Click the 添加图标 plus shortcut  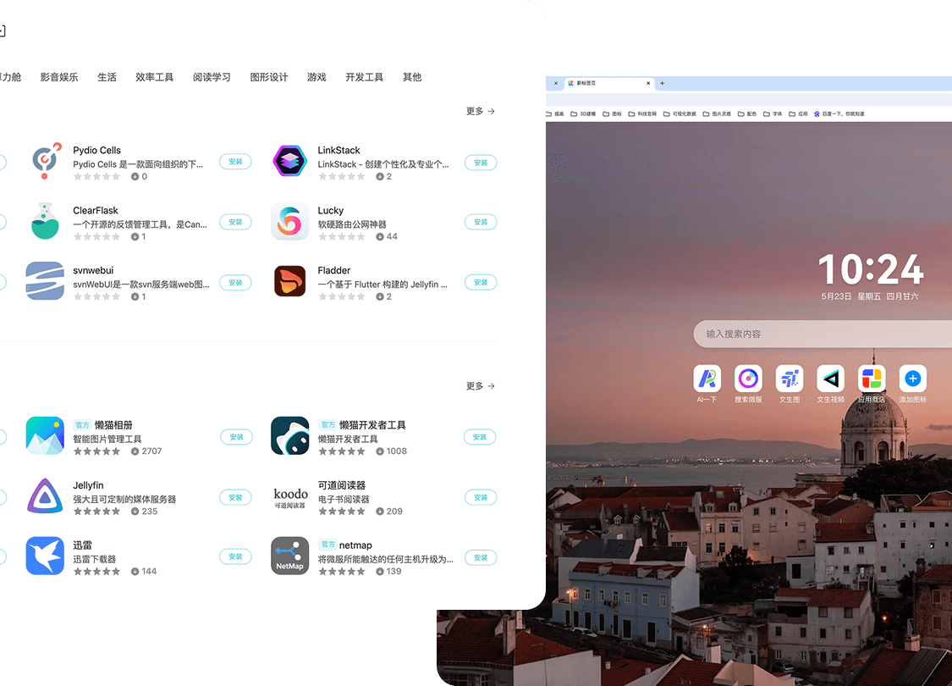(x=912, y=379)
